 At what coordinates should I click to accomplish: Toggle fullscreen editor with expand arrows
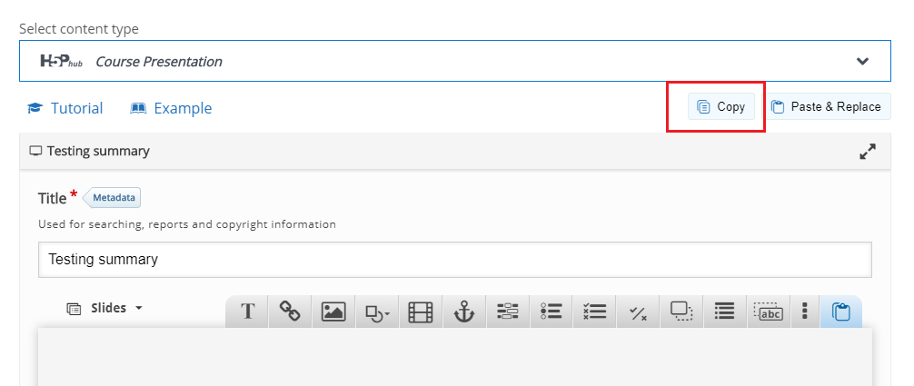click(x=868, y=152)
